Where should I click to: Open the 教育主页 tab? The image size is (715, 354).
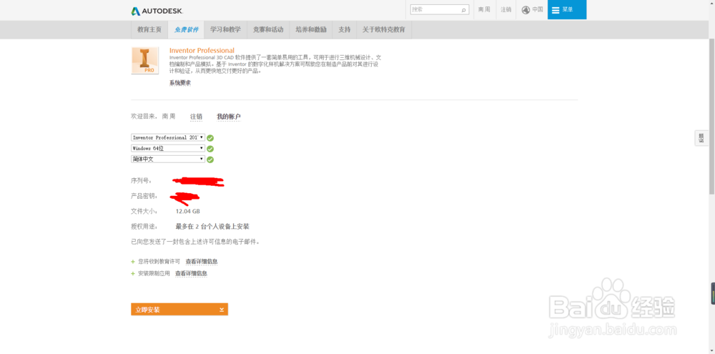(x=149, y=29)
